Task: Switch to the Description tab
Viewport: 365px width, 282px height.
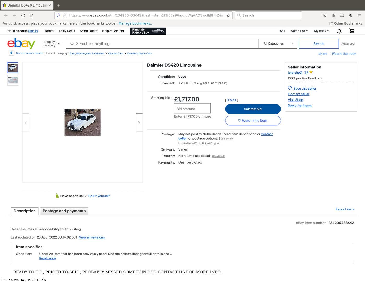Action: pyautogui.click(x=25, y=211)
